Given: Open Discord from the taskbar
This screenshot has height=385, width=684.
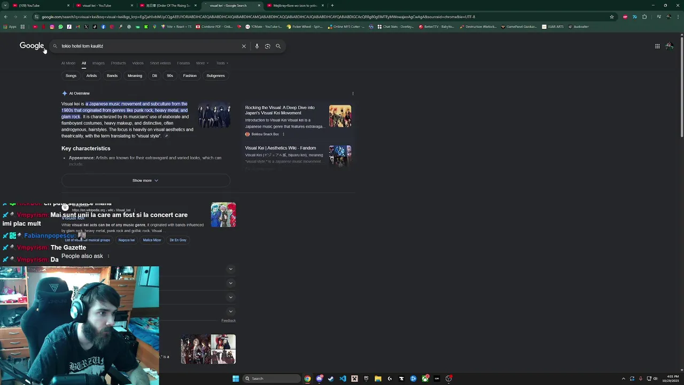Looking at the screenshot, I should pos(320,379).
